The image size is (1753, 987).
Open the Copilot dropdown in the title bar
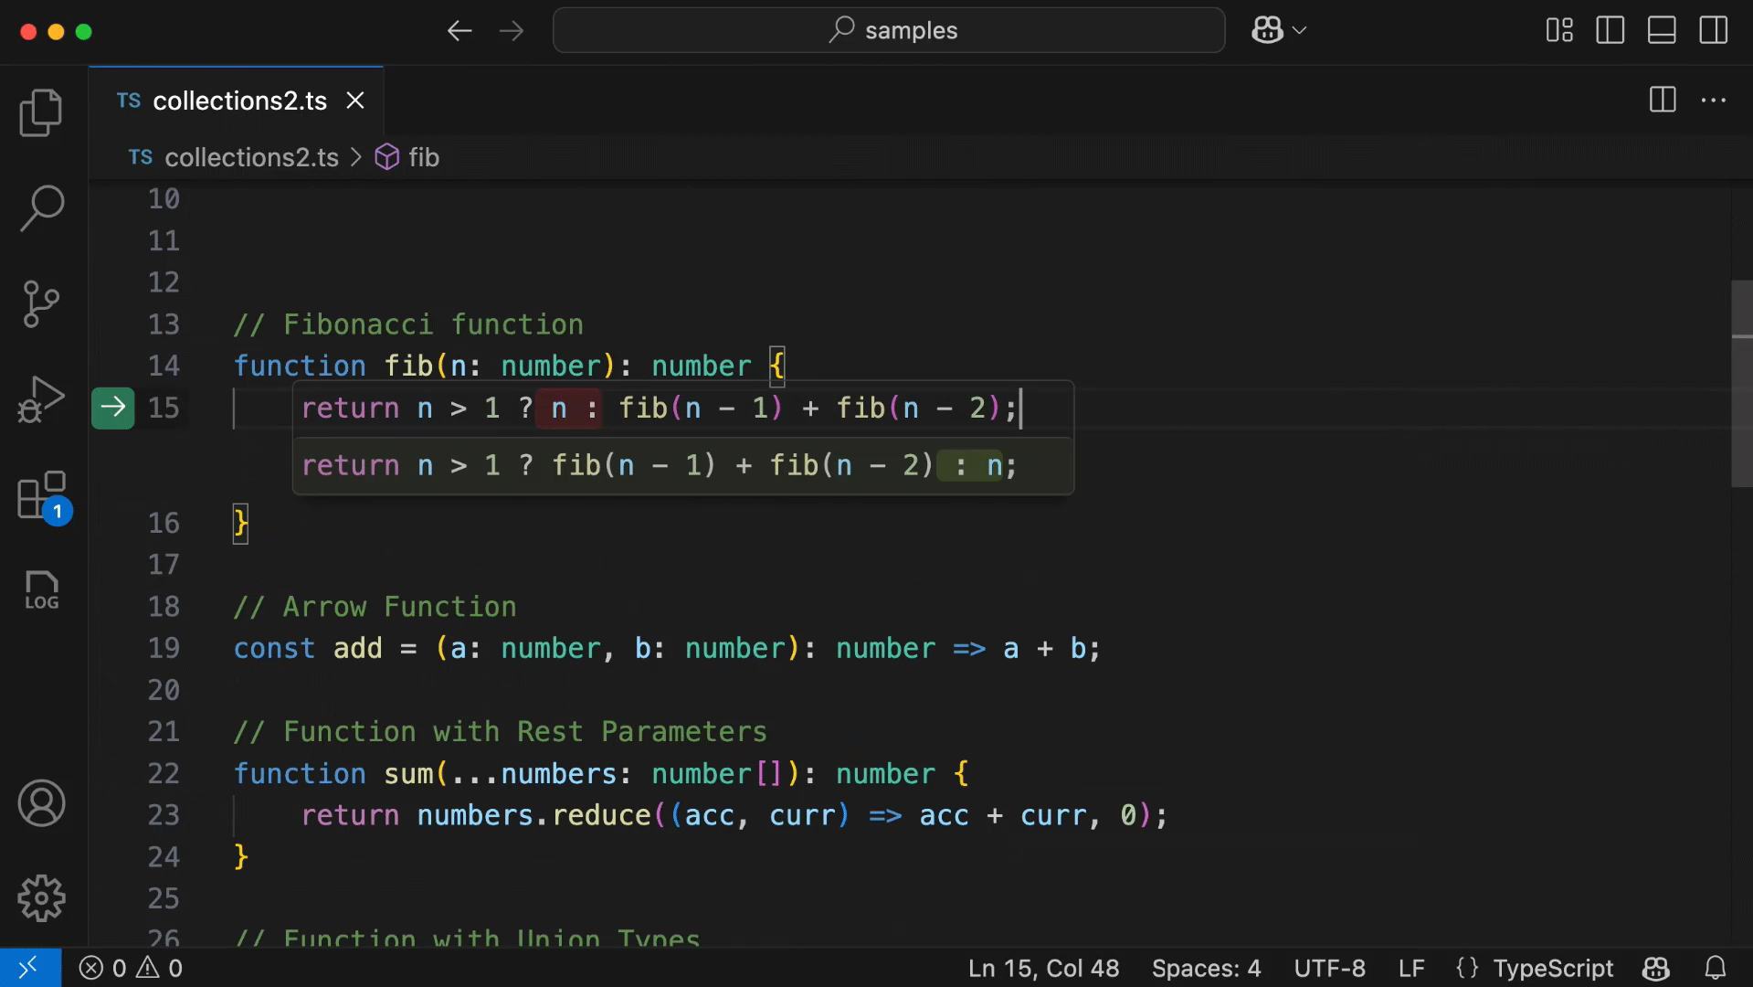coord(1277,30)
